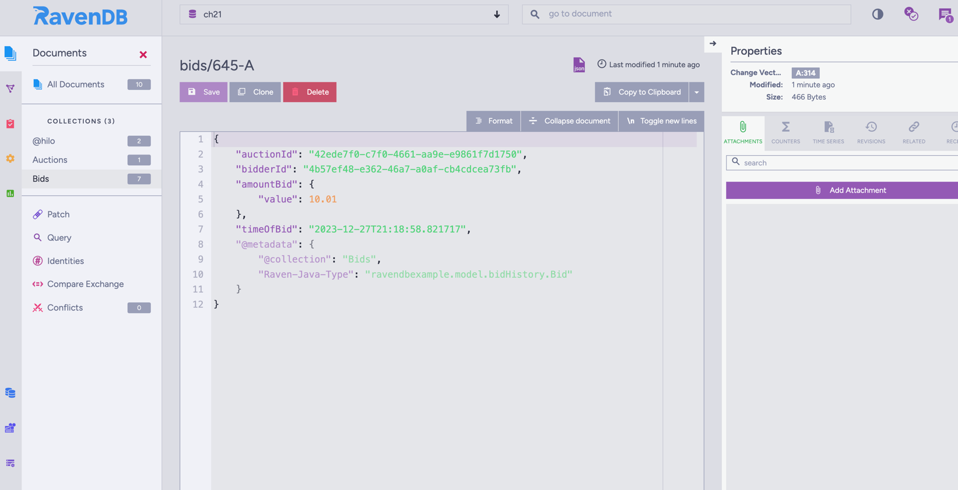
Task: Click the All Documents count badge 10
Action: click(x=139, y=85)
